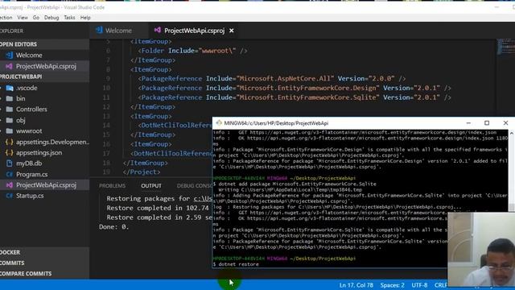
Task: Click the C# icon of Startup.cs
Action: (x=10, y=196)
